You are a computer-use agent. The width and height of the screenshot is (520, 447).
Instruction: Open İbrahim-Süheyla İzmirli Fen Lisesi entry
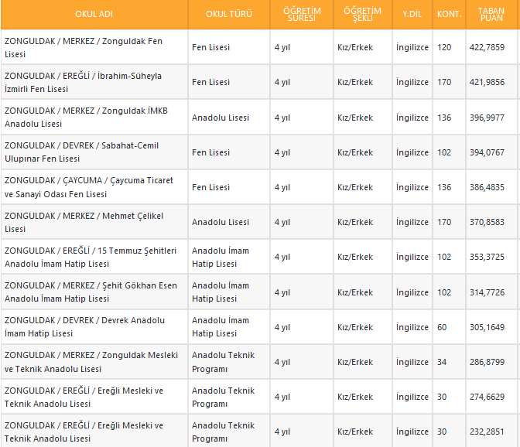[84, 83]
